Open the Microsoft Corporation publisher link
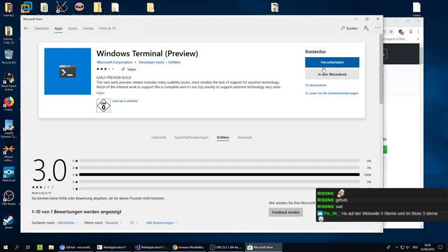Image resolution: width=448 pixels, height=252 pixels. click(x=114, y=62)
